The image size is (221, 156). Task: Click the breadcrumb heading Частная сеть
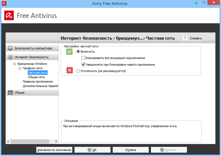point(160,38)
